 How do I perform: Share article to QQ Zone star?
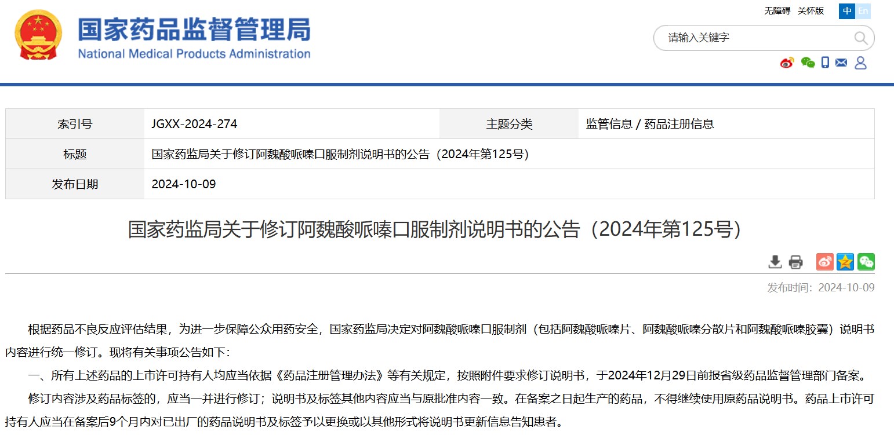(x=845, y=262)
